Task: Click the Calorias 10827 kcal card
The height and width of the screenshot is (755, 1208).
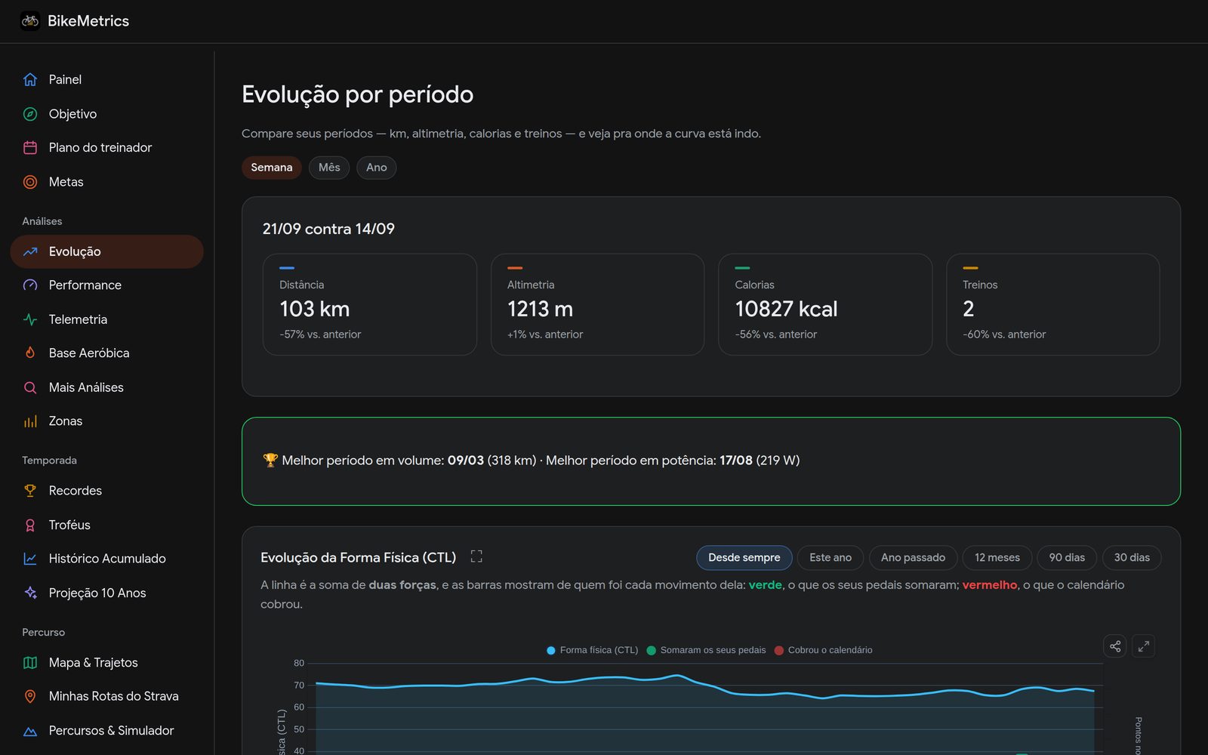Action: coord(825,304)
